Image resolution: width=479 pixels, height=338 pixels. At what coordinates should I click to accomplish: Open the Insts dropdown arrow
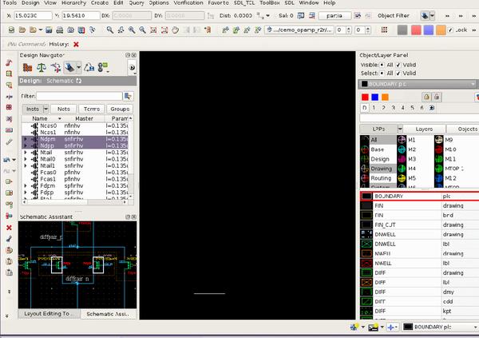pos(46,109)
